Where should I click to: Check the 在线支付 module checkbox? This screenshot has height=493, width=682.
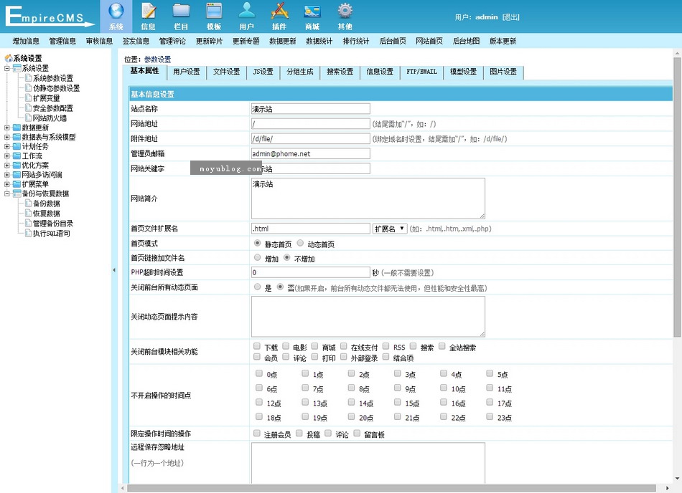point(344,346)
